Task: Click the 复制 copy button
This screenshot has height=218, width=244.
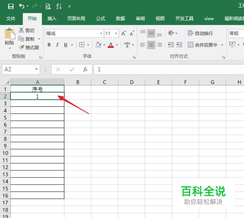Action: (x=26, y=39)
